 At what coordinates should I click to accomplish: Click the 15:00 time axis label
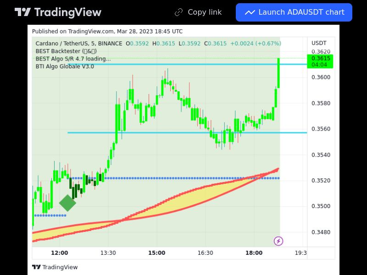pyautogui.click(x=157, y=253)
